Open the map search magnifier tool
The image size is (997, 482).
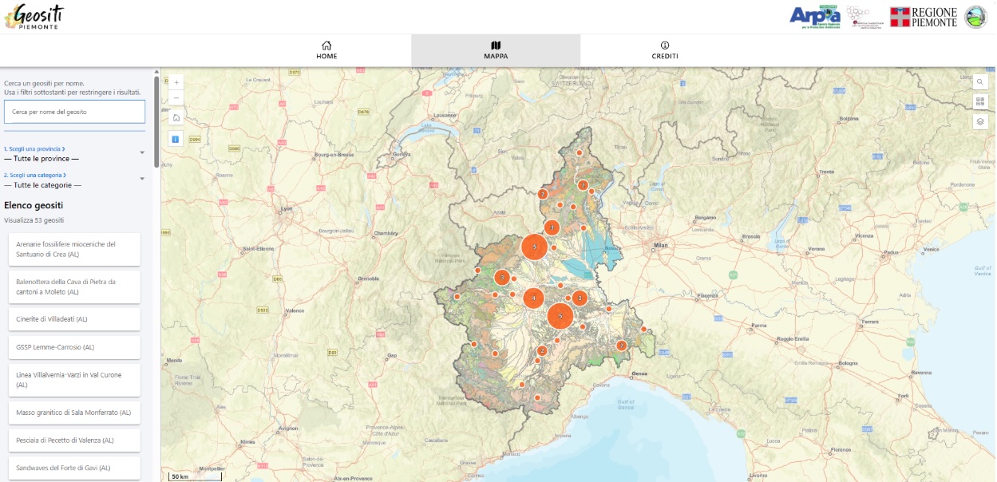click(x=981, y=81)
